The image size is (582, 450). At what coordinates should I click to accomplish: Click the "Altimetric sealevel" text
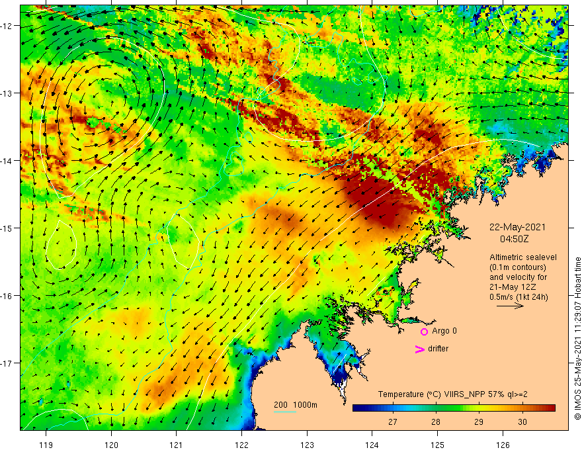(x=523, y=257)
